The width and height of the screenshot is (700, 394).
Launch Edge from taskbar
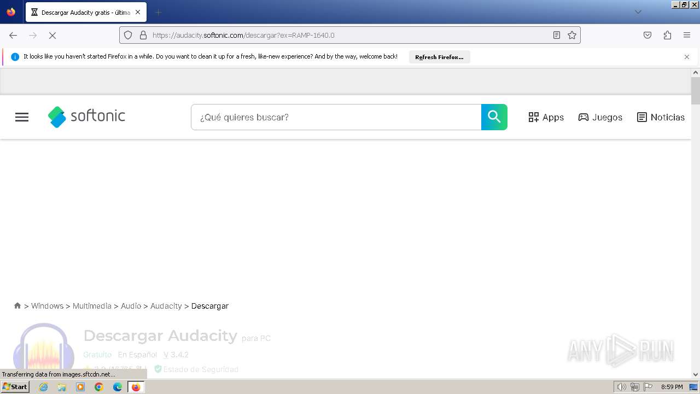[x=118, y=387]
